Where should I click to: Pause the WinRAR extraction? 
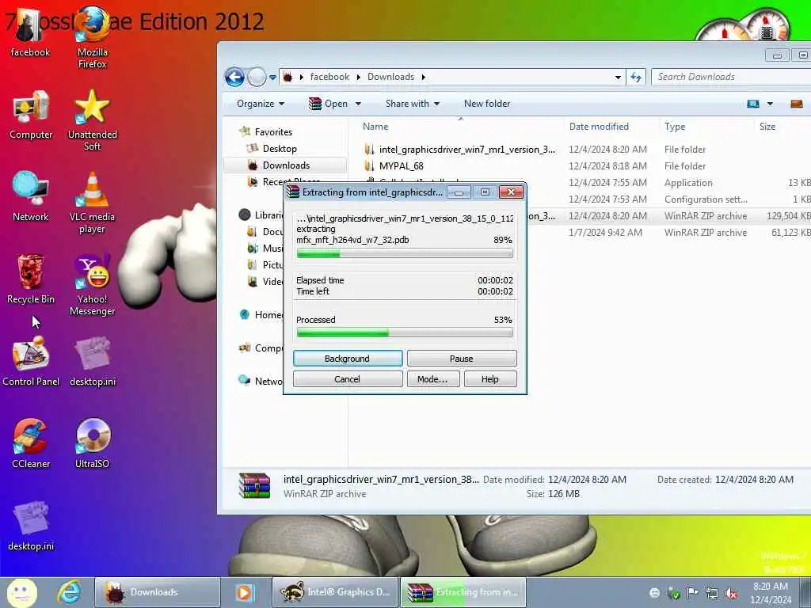pos(462,359)
